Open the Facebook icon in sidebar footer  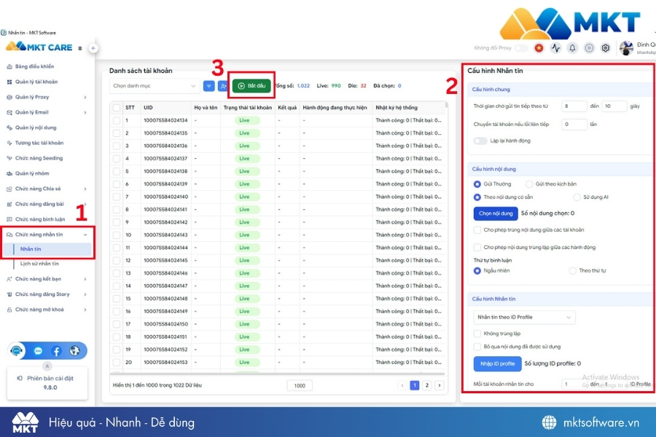coord(56,351)
